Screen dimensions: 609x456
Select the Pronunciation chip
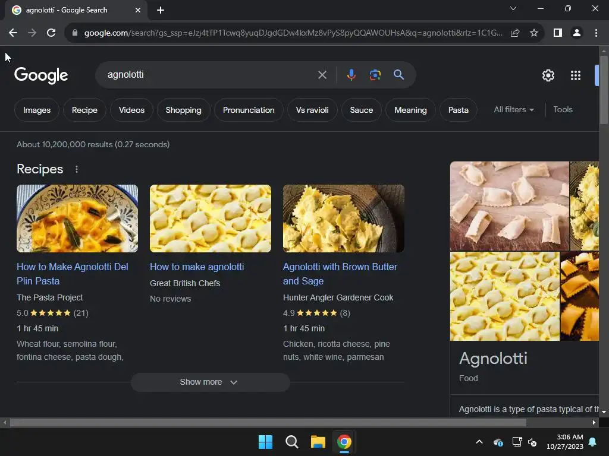tap(249, 110)
